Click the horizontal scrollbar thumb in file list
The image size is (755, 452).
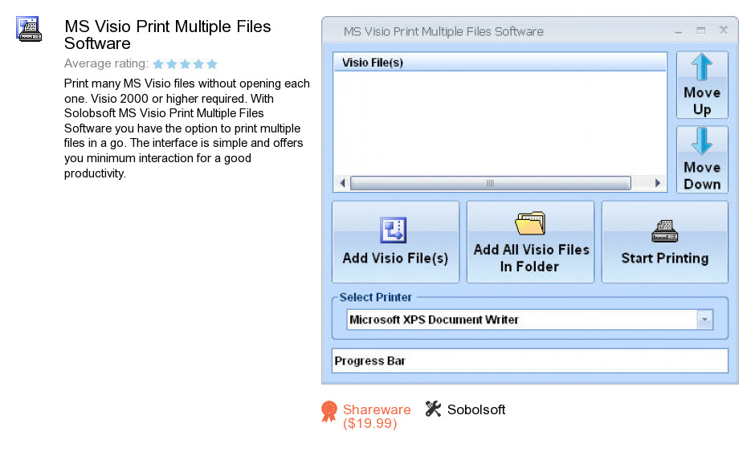(x=490, y=183)
